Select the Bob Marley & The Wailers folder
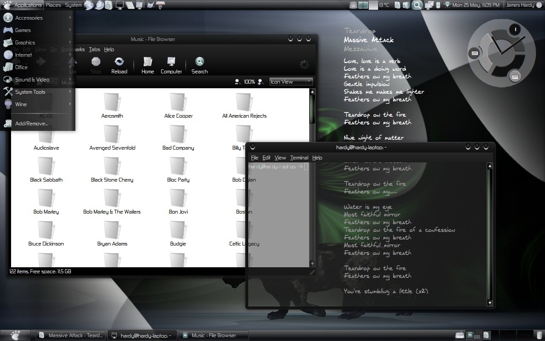Image resolution: width=545 pixels, height=341 pixels. tap(112, 202)
